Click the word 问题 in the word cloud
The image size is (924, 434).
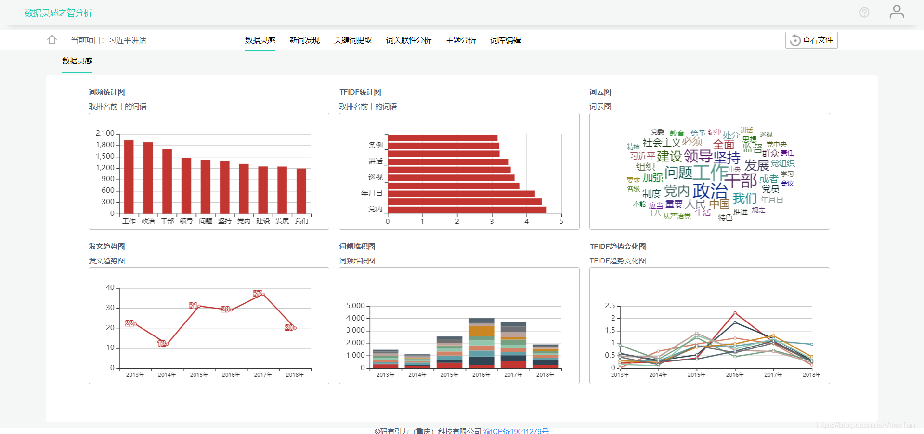click(x=678, y=173)
